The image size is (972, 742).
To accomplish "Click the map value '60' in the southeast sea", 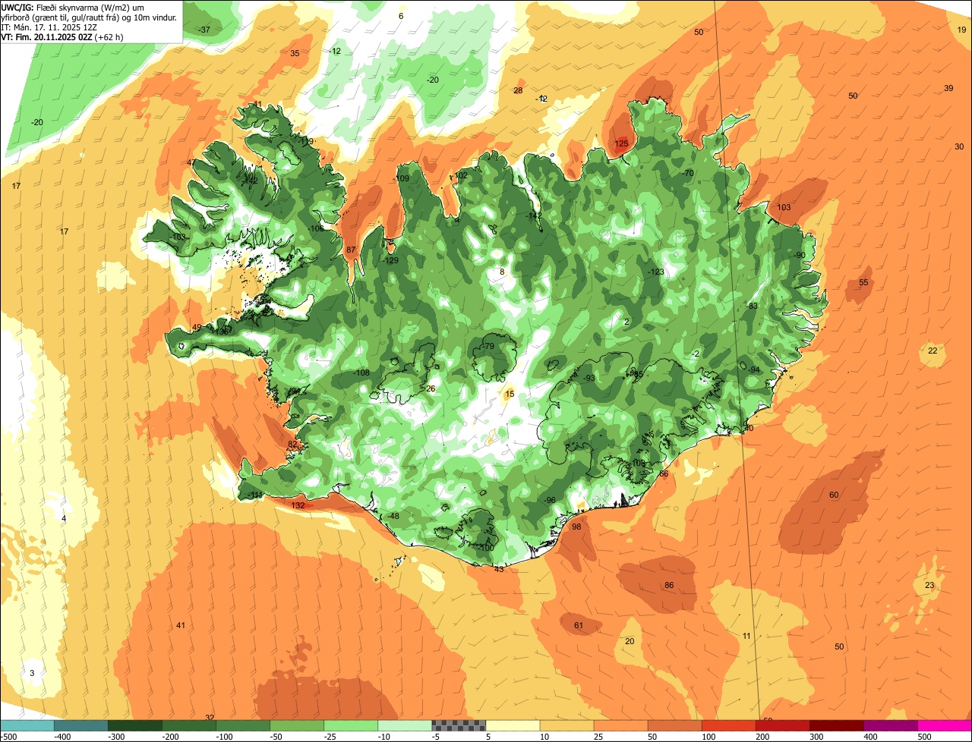I will click(834, 495).
